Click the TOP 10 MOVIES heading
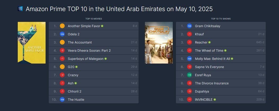 pyautogui.click(x=94, y=19)
